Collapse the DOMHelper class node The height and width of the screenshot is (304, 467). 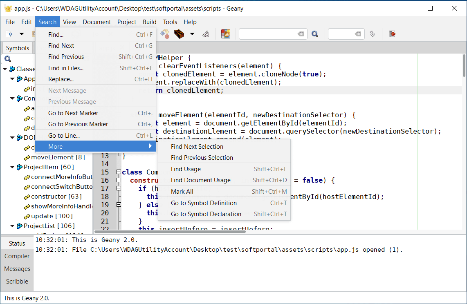(12, 138)
